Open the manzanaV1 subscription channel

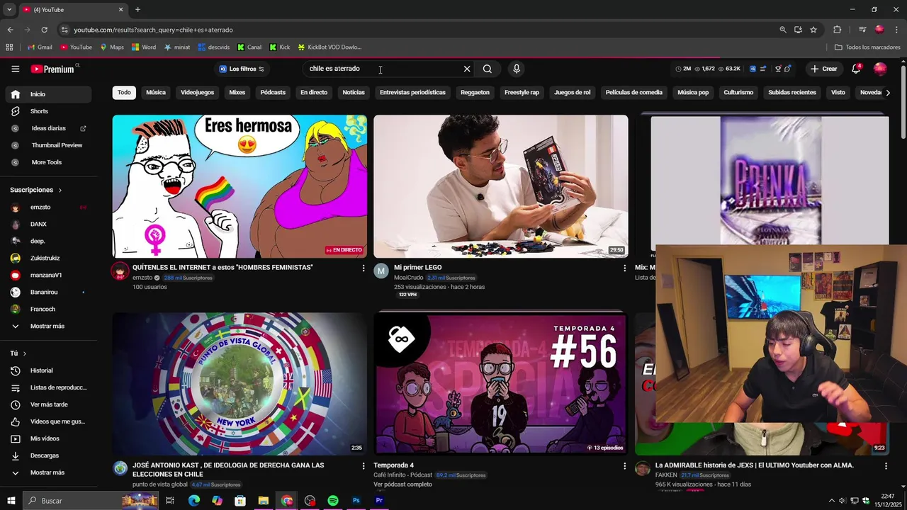(x=48, y=275)
